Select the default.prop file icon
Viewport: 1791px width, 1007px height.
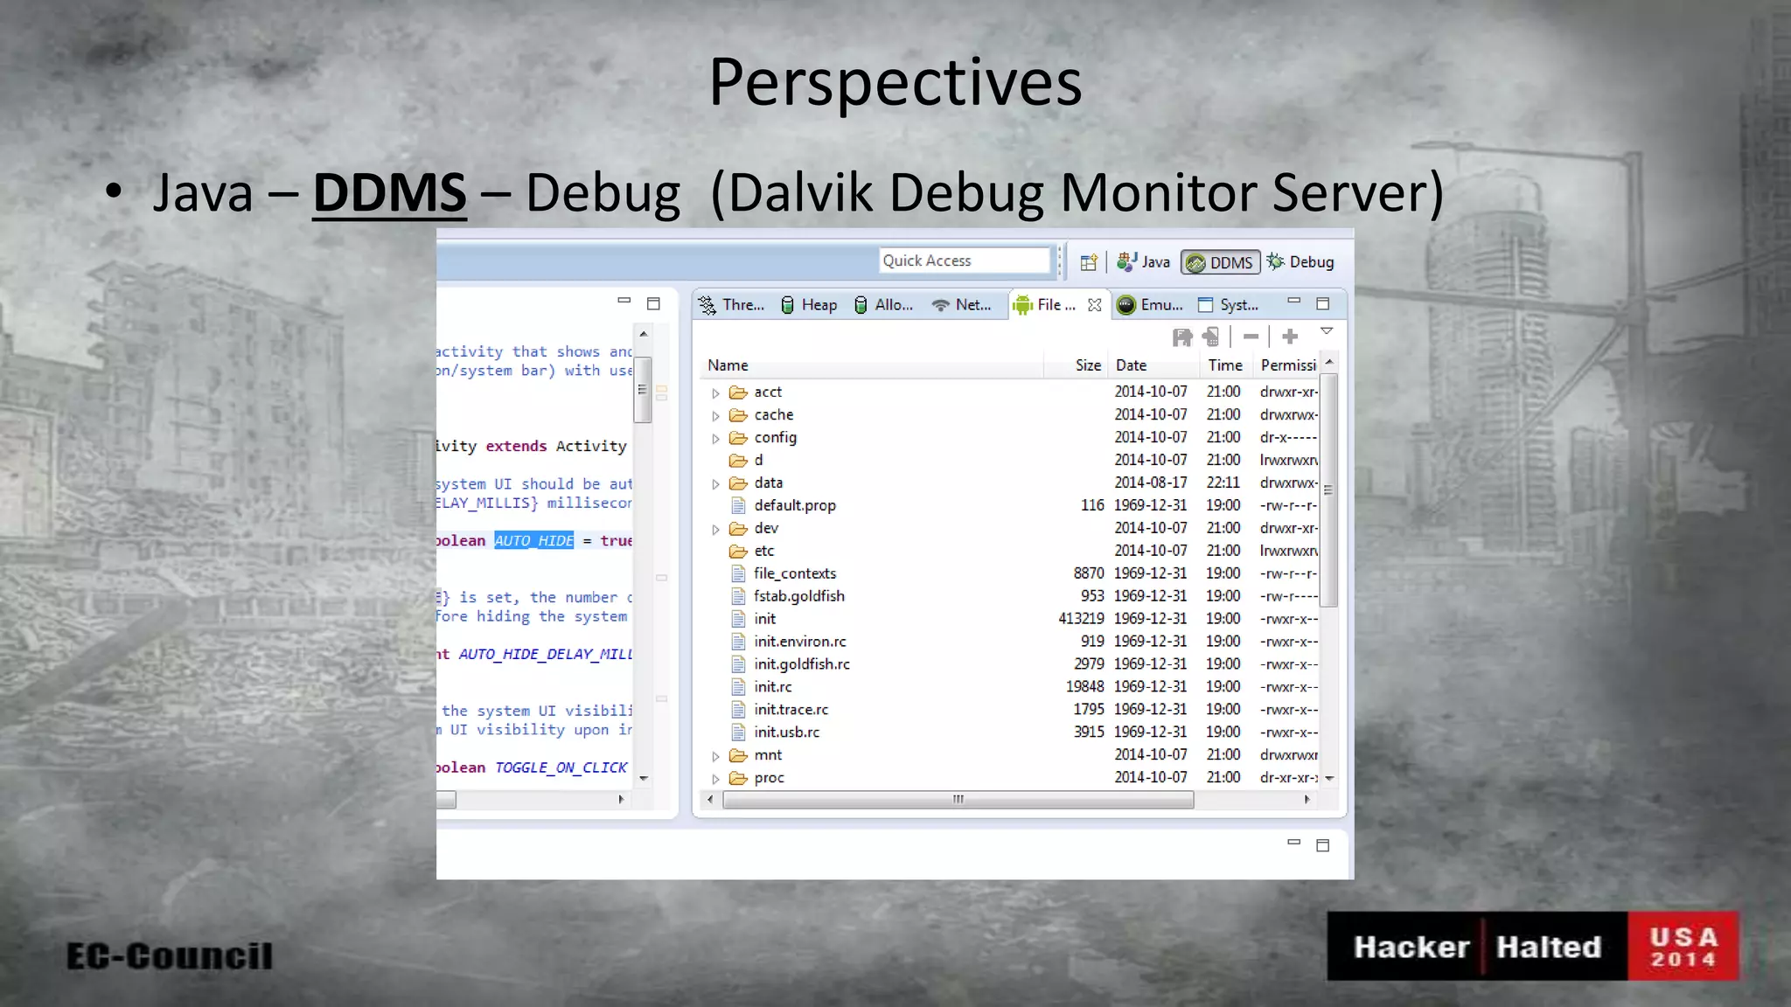(x=739, y=505)
